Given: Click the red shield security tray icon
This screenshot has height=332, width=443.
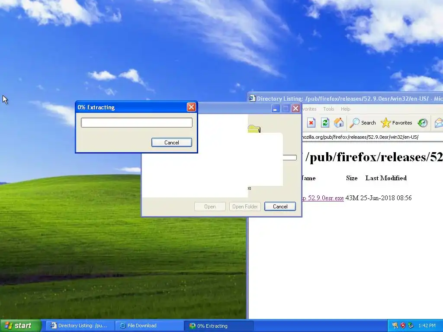Looking at the screenshot, I should [x=403, y=326].
